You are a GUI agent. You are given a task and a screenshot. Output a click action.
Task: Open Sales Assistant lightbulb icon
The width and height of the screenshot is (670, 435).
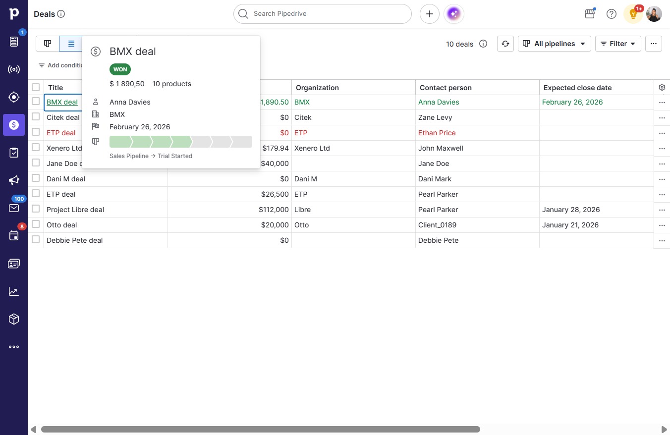[633, 14]
